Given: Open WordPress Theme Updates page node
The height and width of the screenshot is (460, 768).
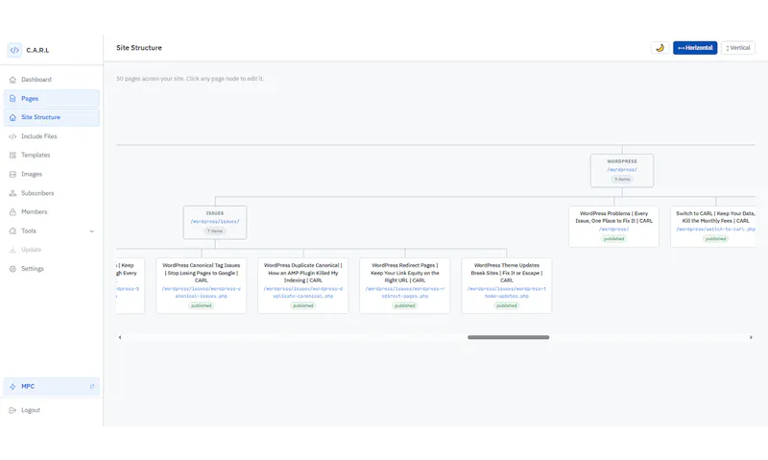Looking at the screenshot, I should 507,285.
